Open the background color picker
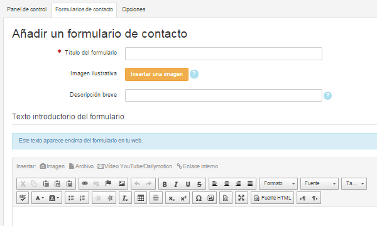377x226 pixels. [x=54, y=198]
